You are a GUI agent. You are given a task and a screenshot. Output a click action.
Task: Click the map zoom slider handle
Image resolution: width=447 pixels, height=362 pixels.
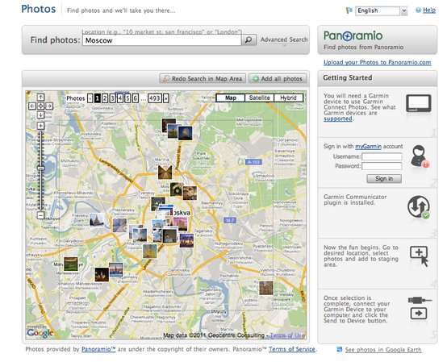(x=41, y=168)
